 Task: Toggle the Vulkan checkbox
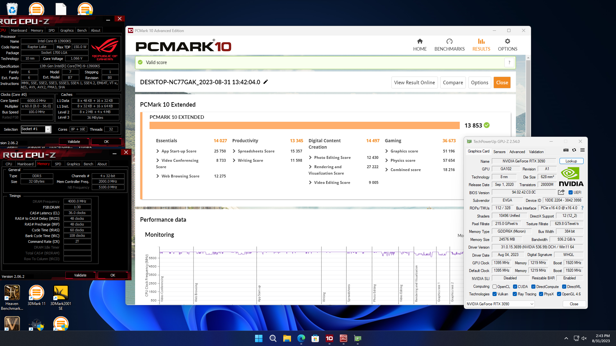coord(494,294)
